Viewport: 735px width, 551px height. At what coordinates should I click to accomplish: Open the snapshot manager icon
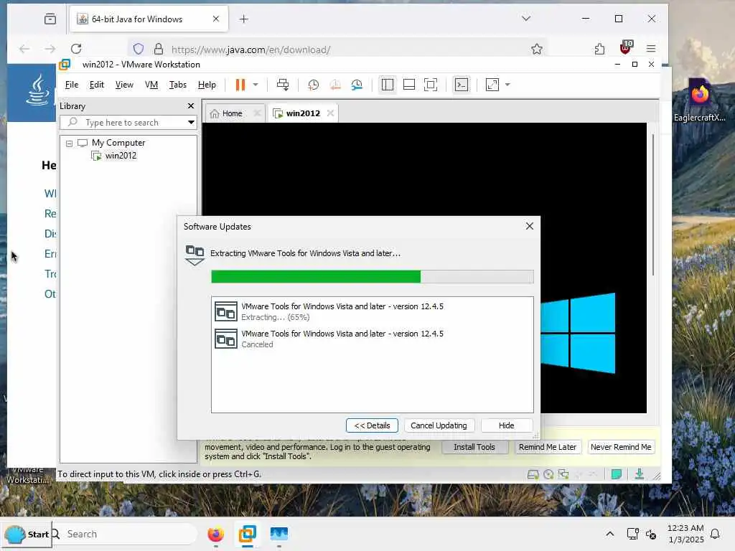tap(357, 85)
